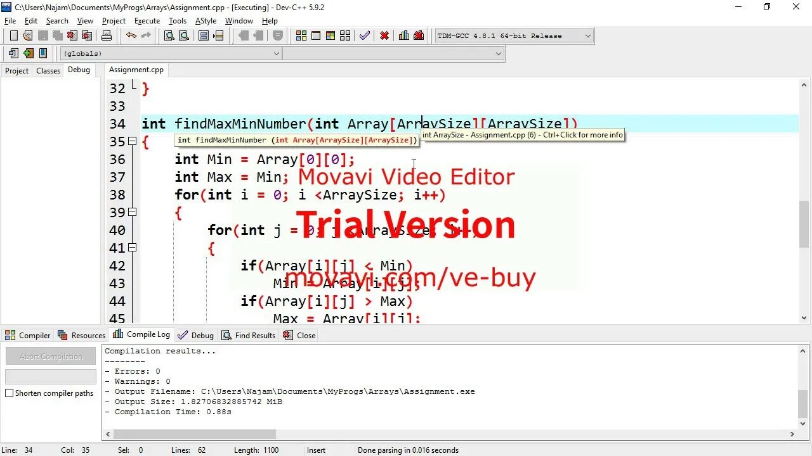Open Find using the magnifier icon
The image size is (812, 456).
(169, 35)
